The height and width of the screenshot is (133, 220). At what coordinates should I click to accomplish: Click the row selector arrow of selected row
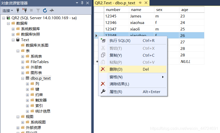(x=96, y=36)
